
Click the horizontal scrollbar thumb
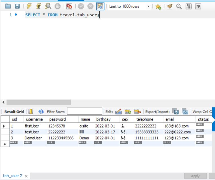(39, 102)
